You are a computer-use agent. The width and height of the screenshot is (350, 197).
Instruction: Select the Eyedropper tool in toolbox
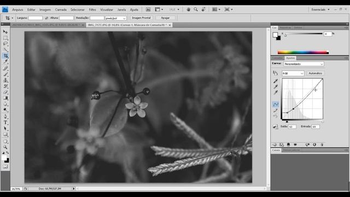(5, 62)
